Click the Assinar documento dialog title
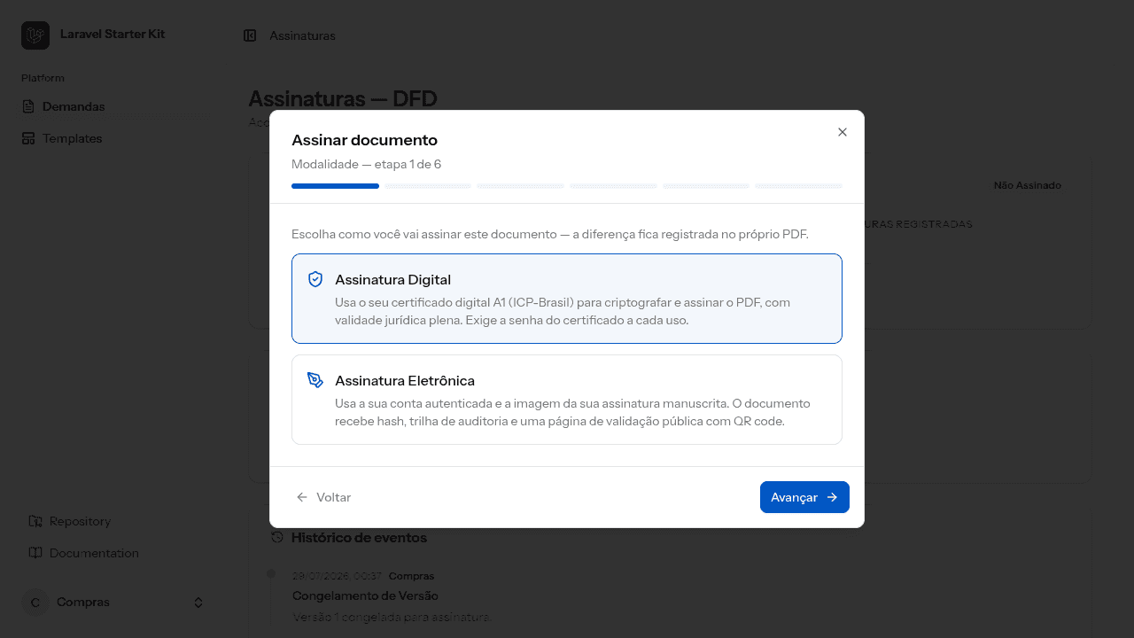 pos(364,140)
